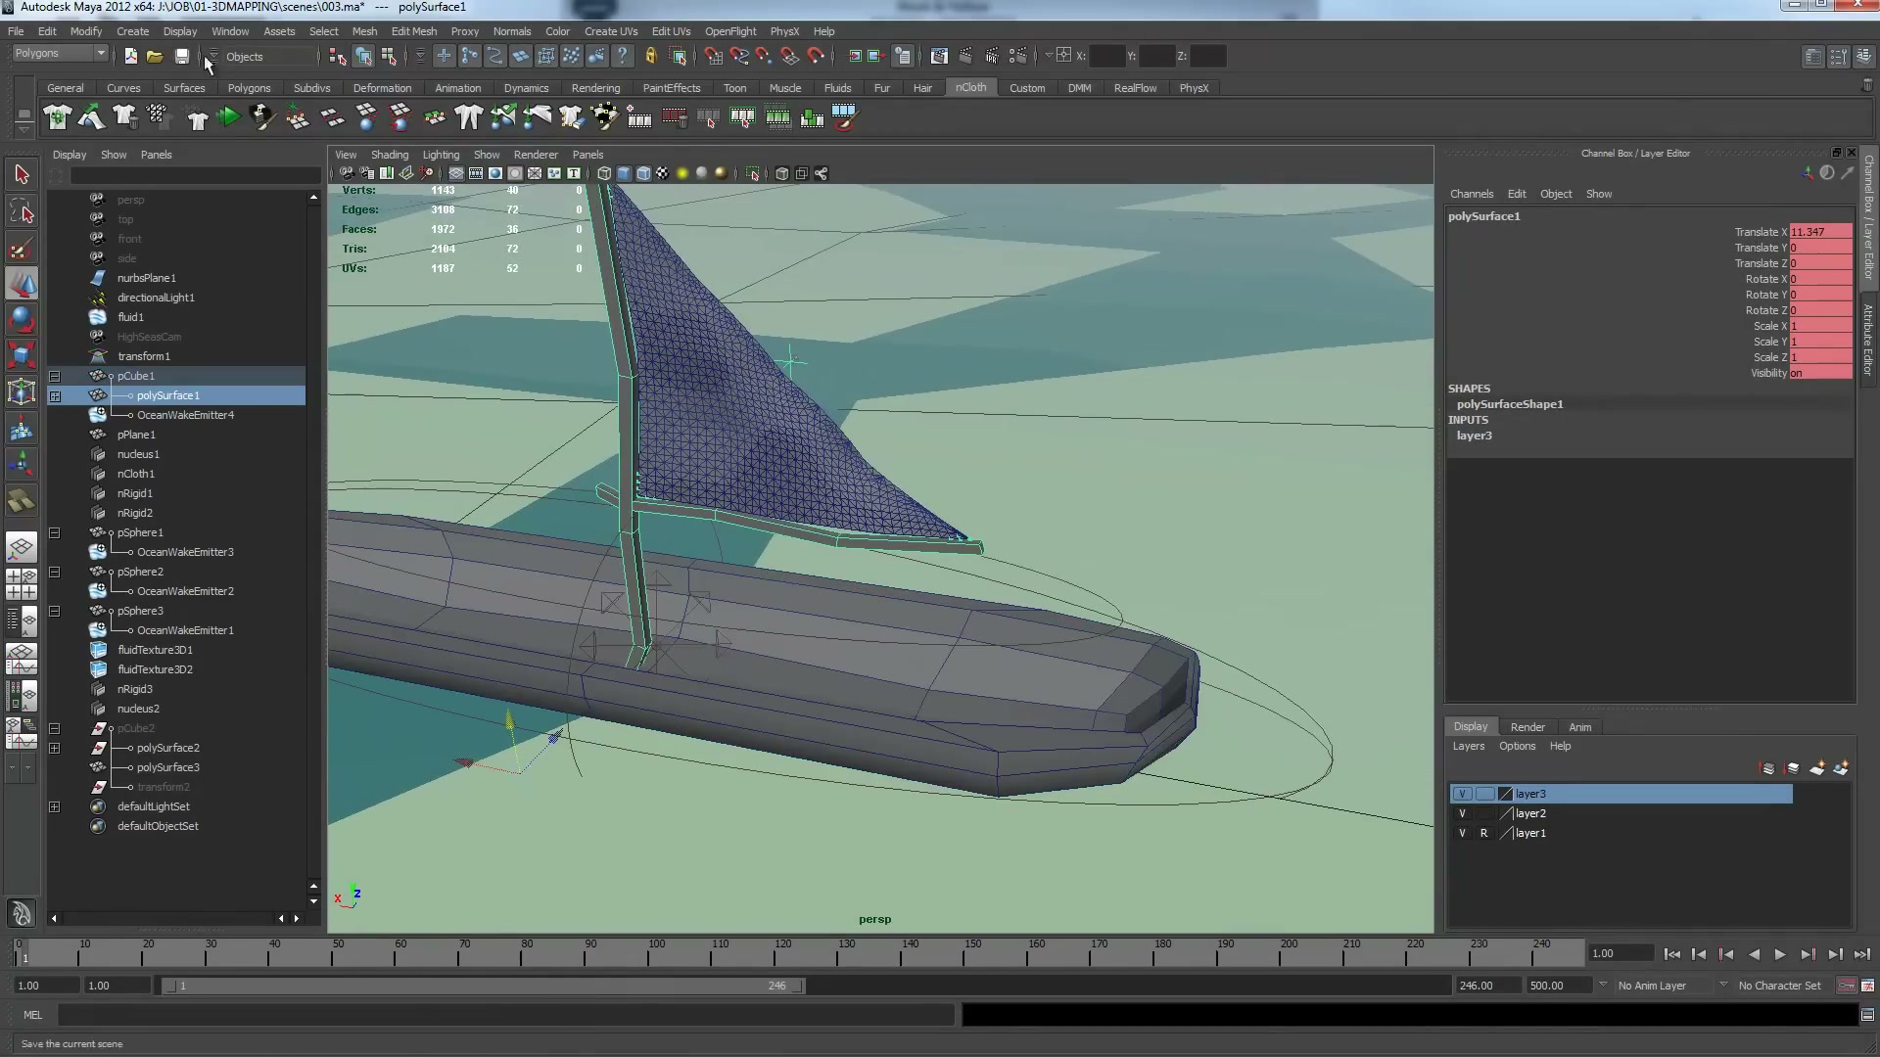Click the Go to start of playback range button

pos(1672,954)
